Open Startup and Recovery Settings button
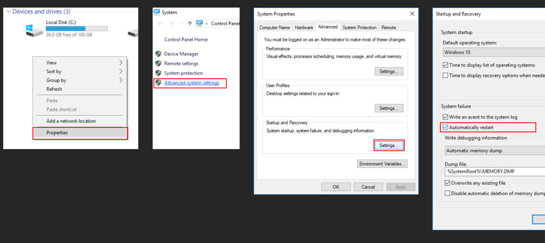The height and width of the screenshot is (243, 545). tap(389, 145)
